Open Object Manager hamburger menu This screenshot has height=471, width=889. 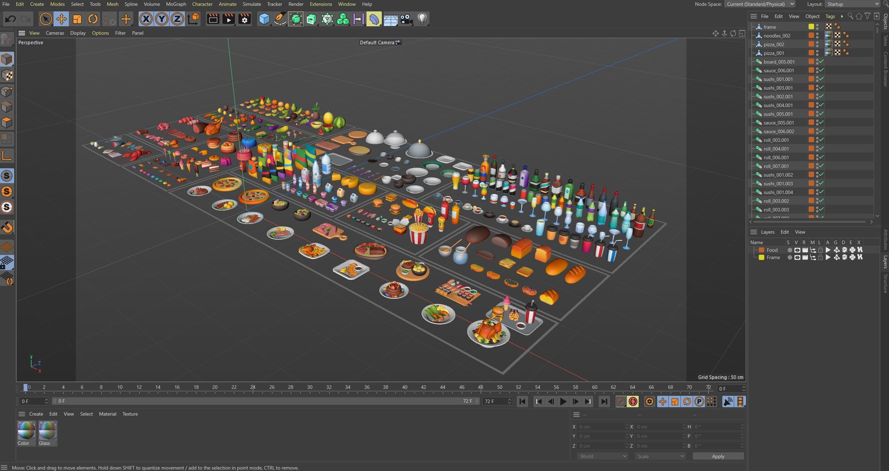pyautogui.click(x=753, y=16)
